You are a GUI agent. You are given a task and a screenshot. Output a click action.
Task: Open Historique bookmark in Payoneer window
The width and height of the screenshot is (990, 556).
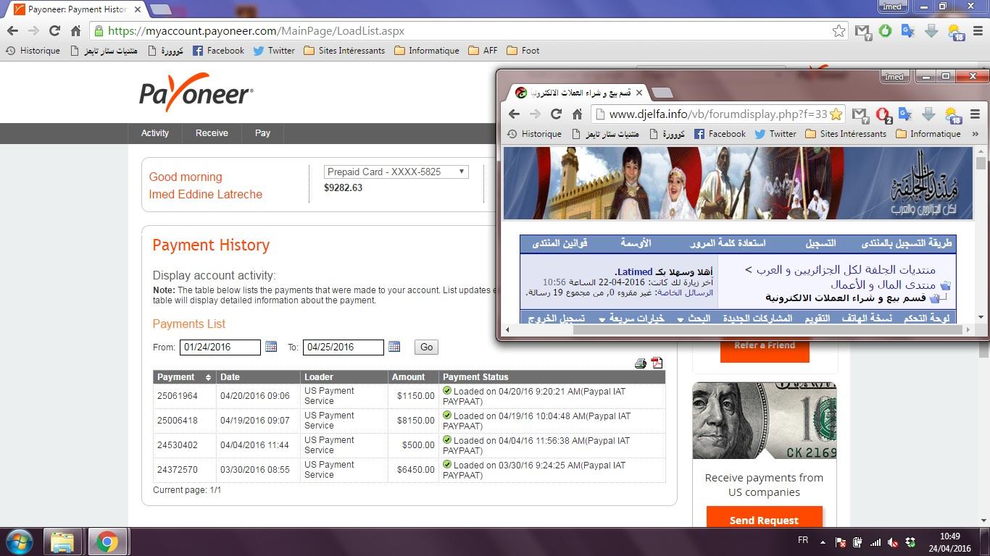[33, 51]
